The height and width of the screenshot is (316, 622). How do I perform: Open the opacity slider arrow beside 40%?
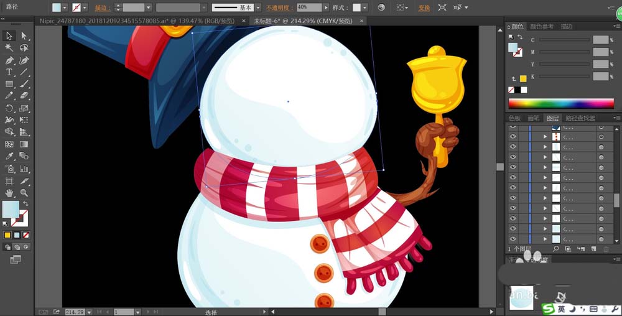pos(326,7)
